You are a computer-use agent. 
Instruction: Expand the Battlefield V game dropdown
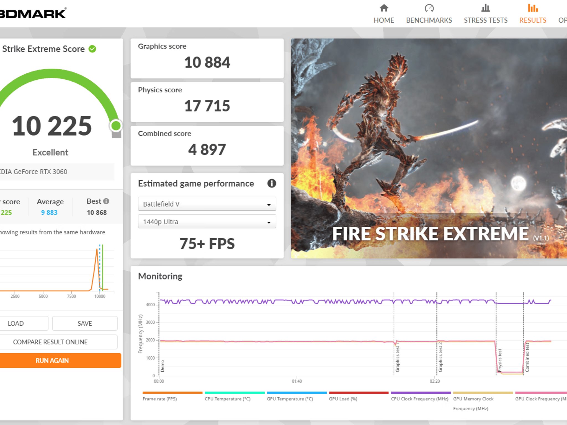coord(207,204)
